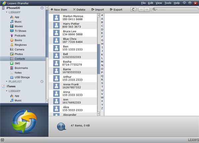Open the Tools menu
Viewport: 199px width, 143px height.
tap(168, 3)
